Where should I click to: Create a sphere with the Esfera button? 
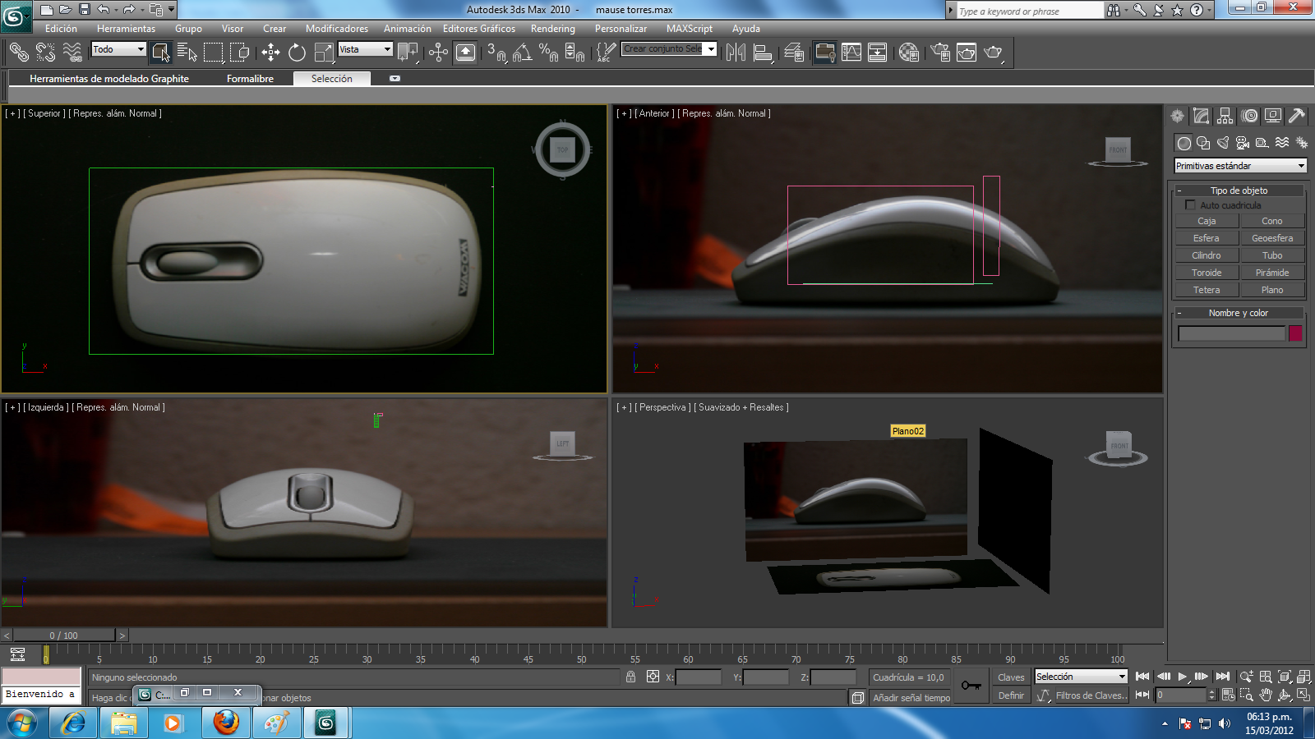[x=1206, y=237]
